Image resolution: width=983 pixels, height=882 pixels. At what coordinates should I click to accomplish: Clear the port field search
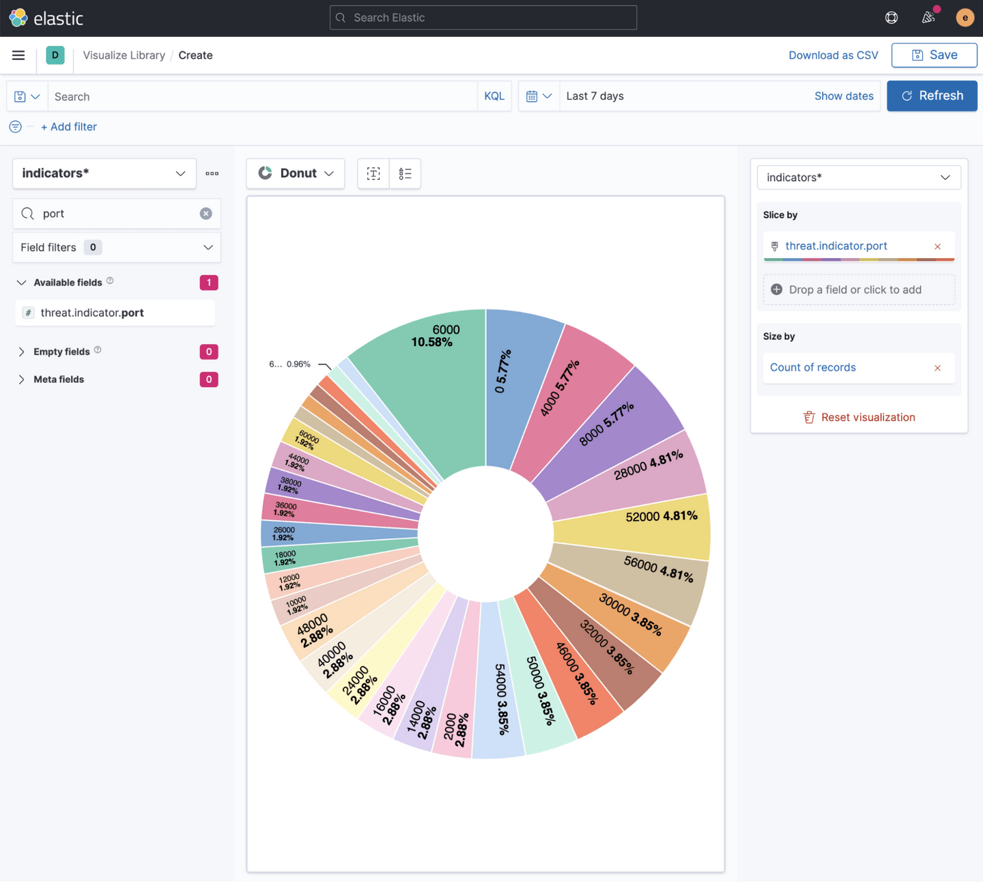click(x=205, y=214)
